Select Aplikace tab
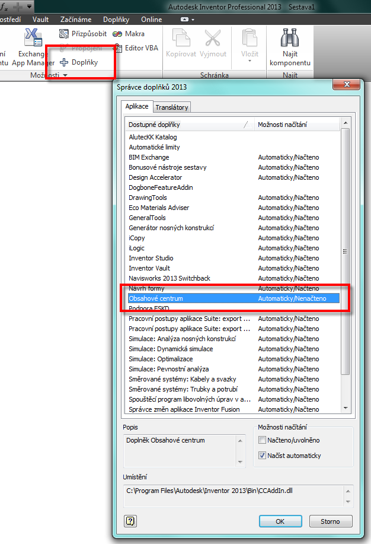This screenshot has height=544, width=371. click(137, 106)
